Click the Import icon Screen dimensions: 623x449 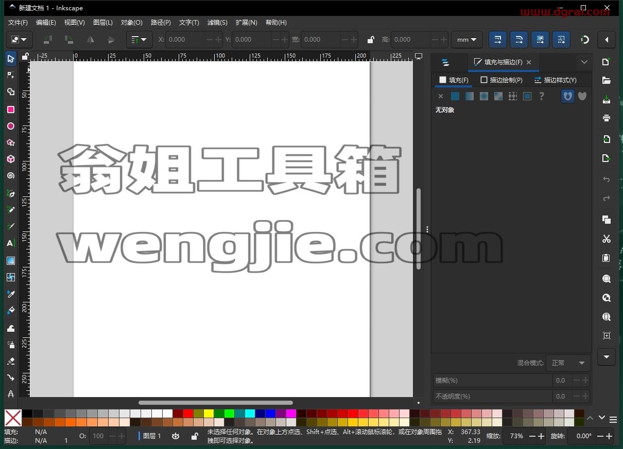(x=606, y=139)
